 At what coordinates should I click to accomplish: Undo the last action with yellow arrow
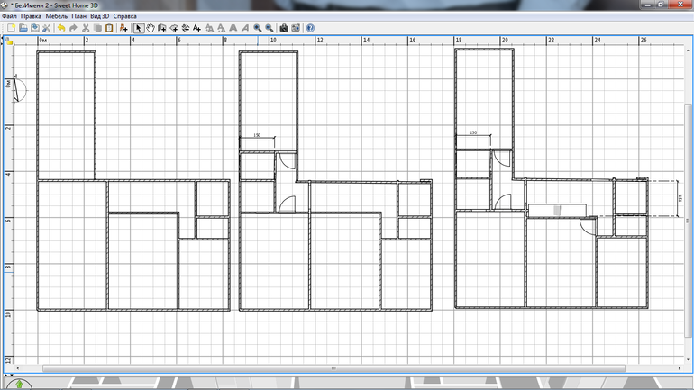click(61, 28)
